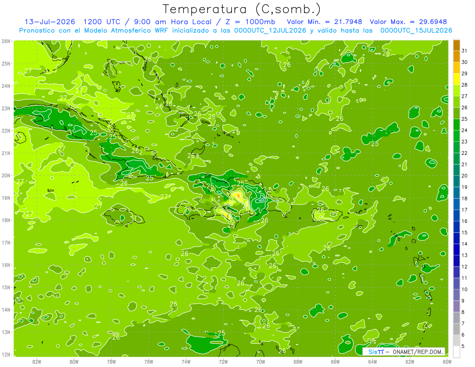Image resolution: width=475 pixels, height=367 pixels.
Task: Pick the color bar segment between 20 and 21
Action: coord(456,170)
